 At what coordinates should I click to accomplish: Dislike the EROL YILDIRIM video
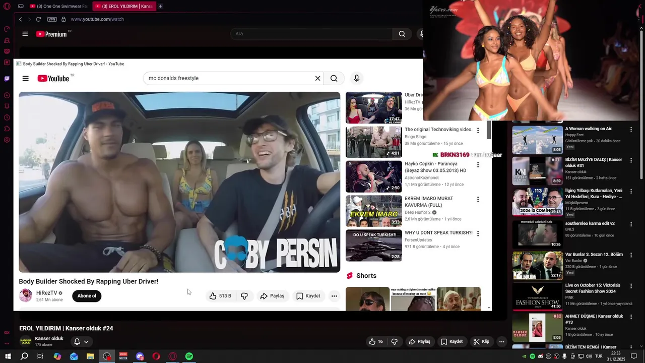pyautogui.click(x=394, y=341)
